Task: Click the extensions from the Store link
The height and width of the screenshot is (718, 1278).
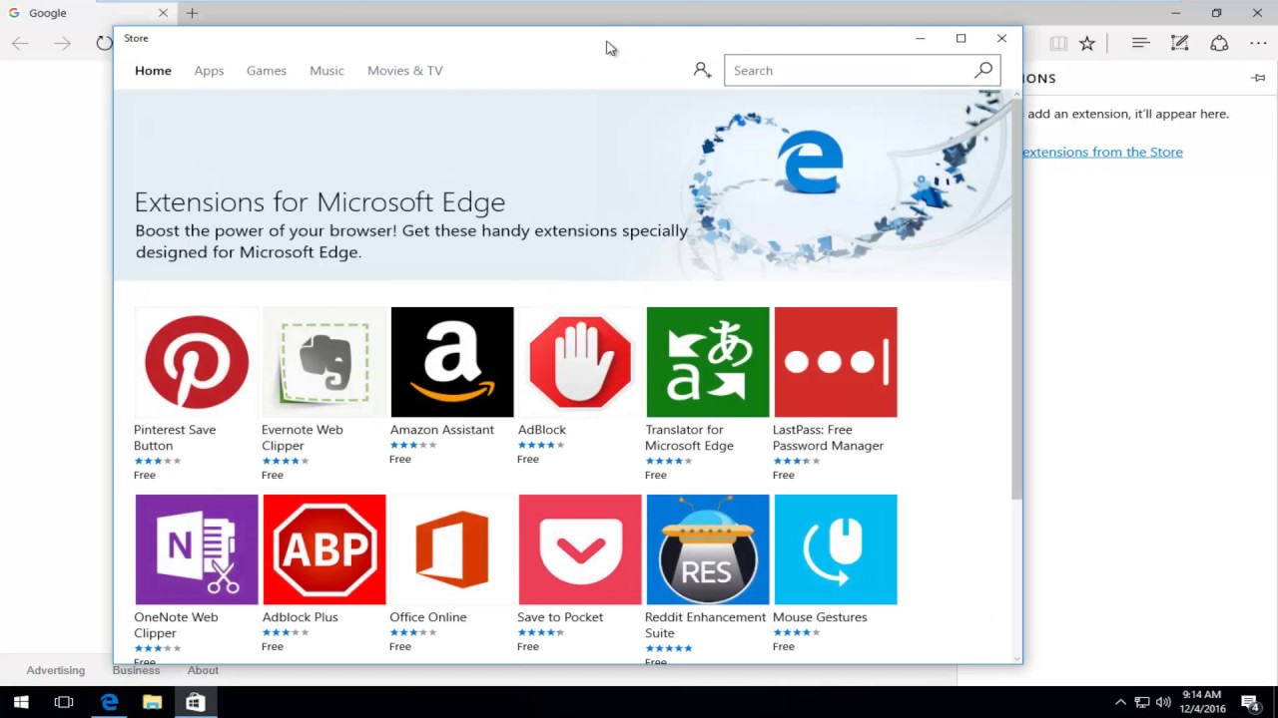Action: coord(1102,152)
